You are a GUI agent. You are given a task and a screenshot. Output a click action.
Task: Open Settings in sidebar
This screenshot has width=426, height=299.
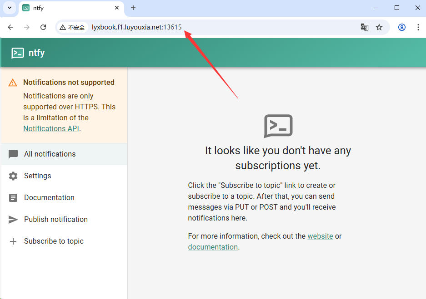pos(65,176)
